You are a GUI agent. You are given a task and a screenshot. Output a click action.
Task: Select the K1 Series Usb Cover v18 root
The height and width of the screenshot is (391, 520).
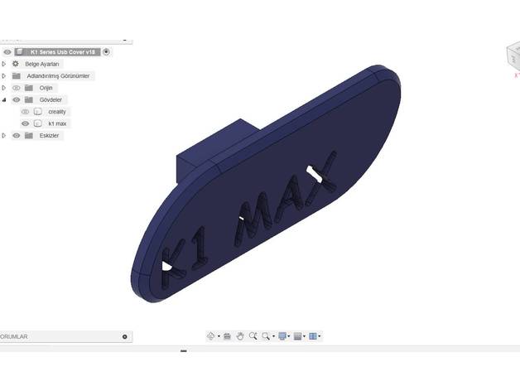(x=63, y=52)
